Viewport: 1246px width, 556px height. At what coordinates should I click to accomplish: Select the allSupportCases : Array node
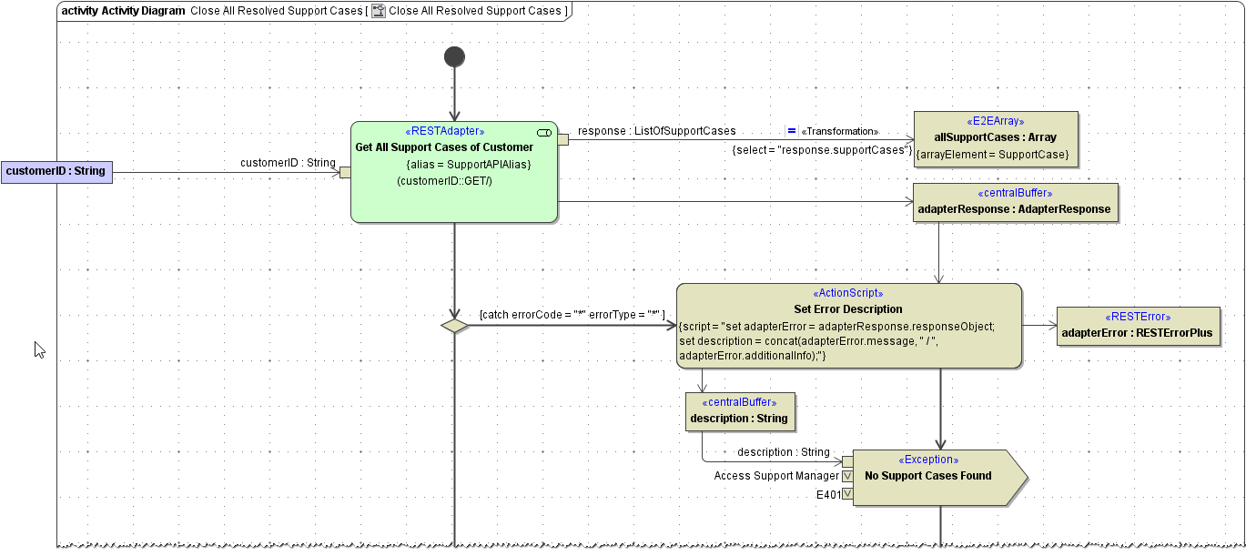[995, 139]
